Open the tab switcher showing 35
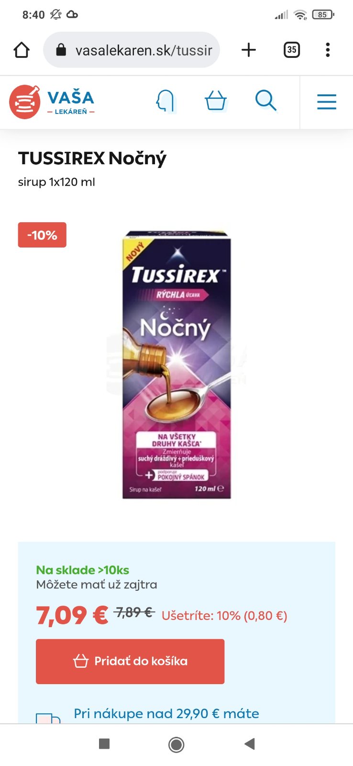The height and width of the screenshot is (766, 353). pos(292,50)
